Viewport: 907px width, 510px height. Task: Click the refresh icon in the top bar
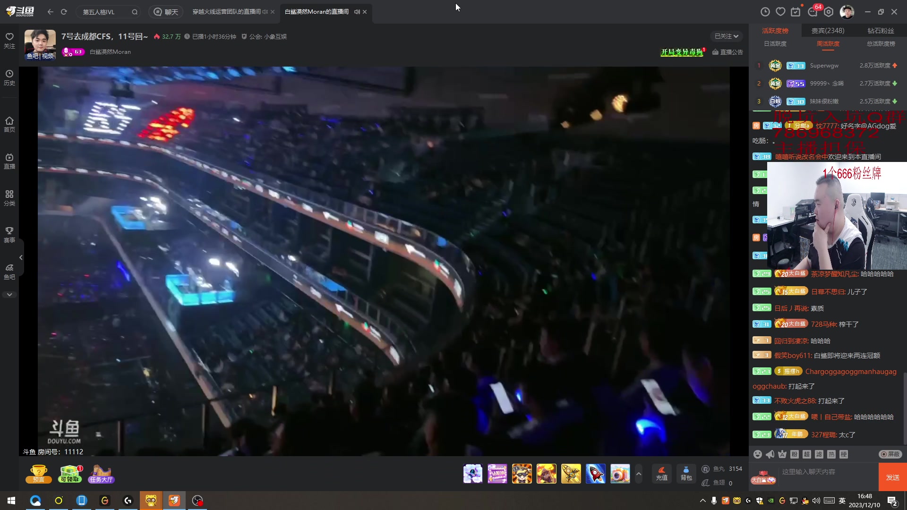coord(64,12)
